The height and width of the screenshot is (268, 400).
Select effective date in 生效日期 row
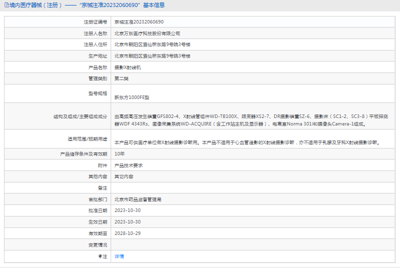point(128,222)
